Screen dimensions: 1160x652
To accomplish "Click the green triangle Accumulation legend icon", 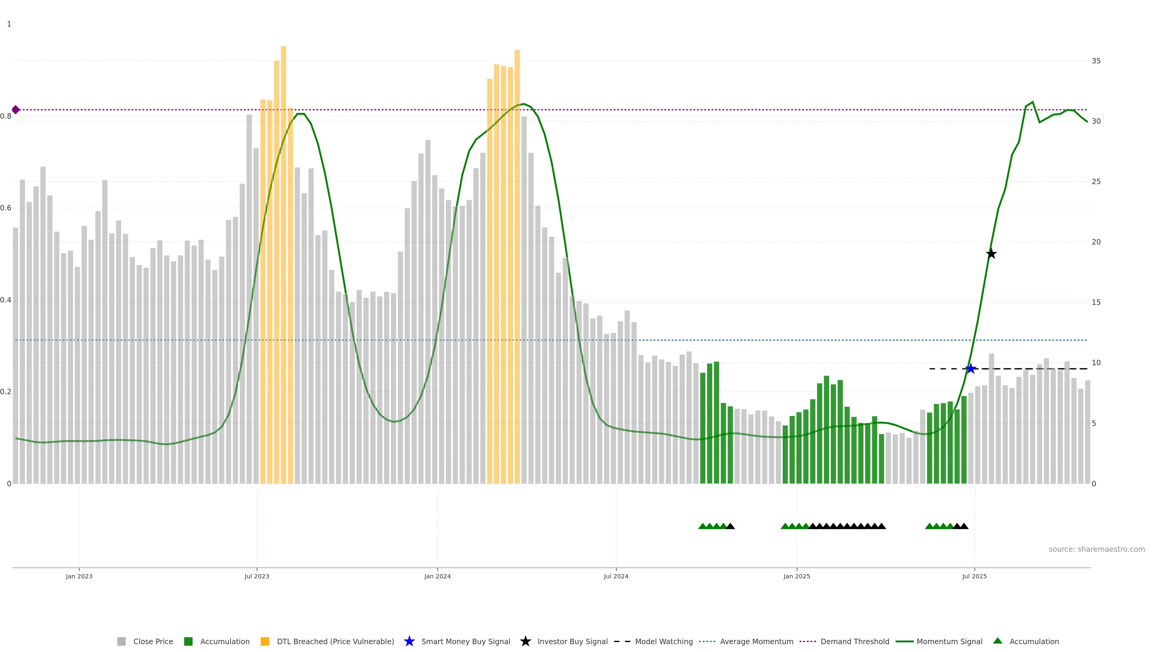I will tap(997, 641).
